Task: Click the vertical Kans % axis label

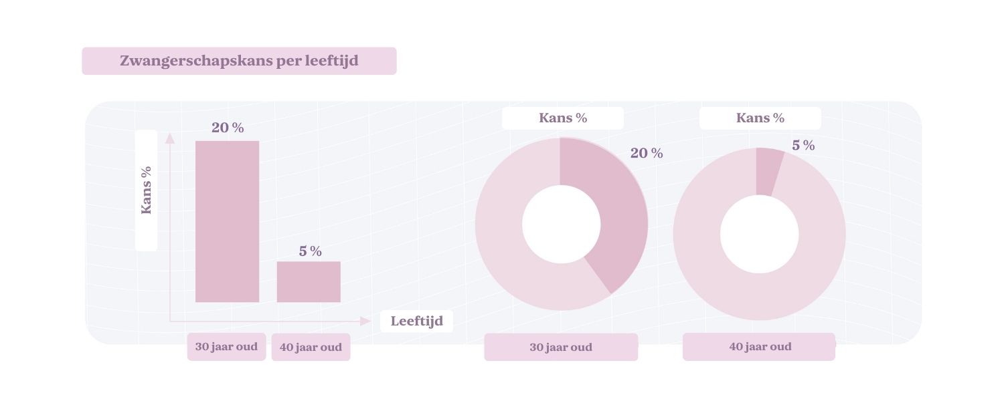Action: 146,190
